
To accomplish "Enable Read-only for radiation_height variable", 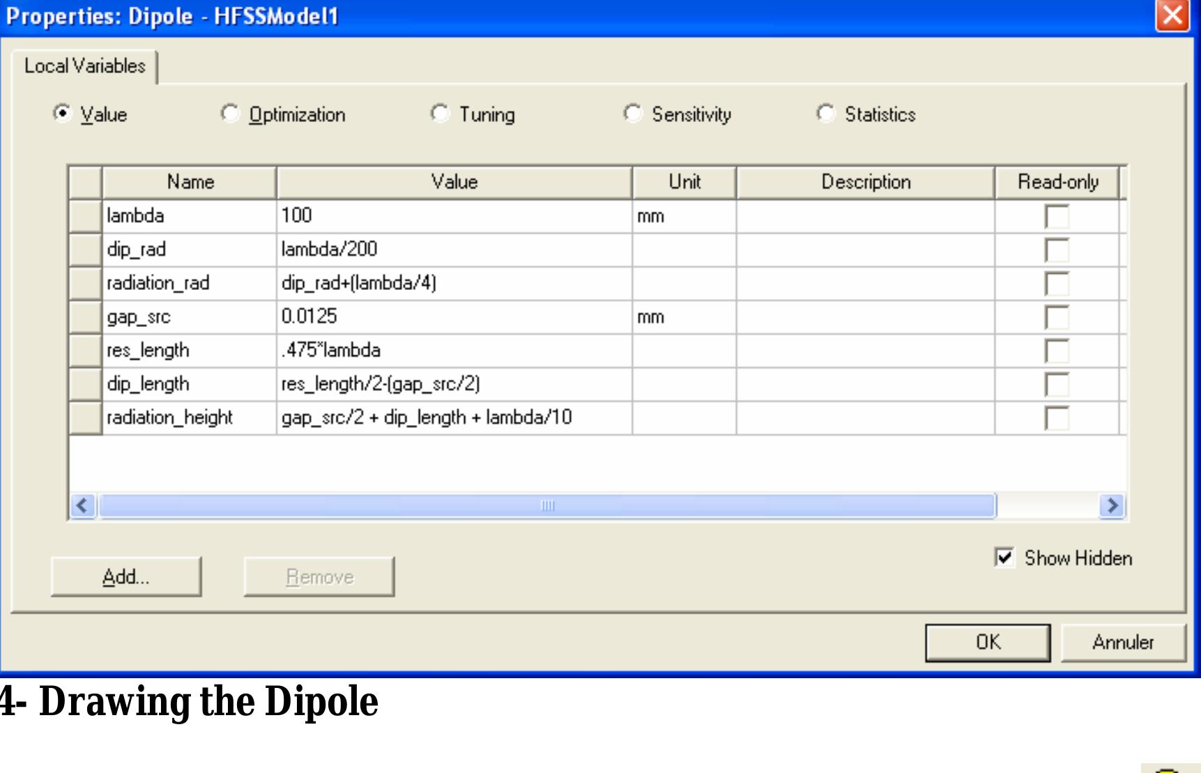I will (x=1058, y=417).
